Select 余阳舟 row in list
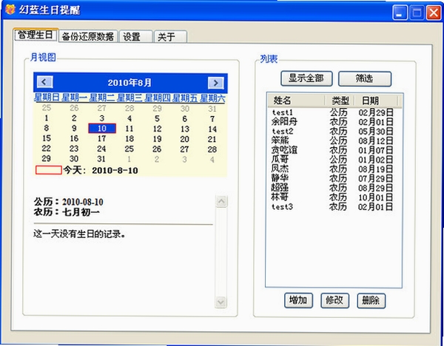Image resolution: width=444 pixels, height=346 pixels. tap(333, 122)
